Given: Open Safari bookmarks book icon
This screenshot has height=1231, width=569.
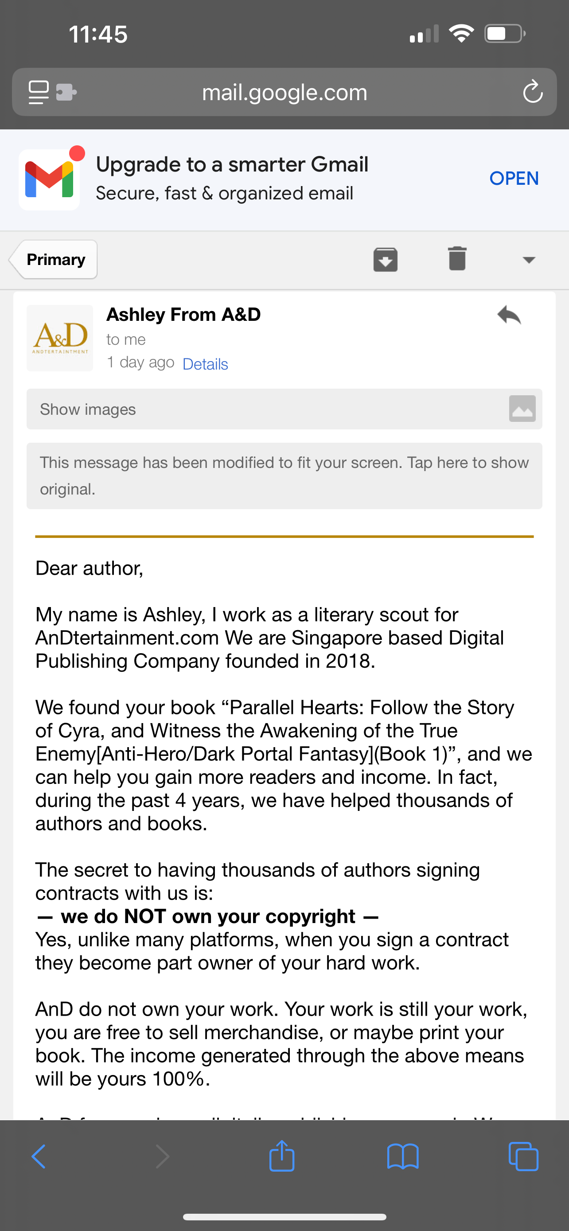Looking at the screenshot, I should tap(403, 1157).
